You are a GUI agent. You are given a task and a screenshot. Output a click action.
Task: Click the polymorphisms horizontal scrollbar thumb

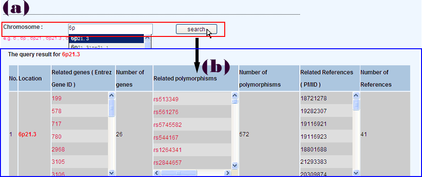pyautogui.click(x=179, y=173)
